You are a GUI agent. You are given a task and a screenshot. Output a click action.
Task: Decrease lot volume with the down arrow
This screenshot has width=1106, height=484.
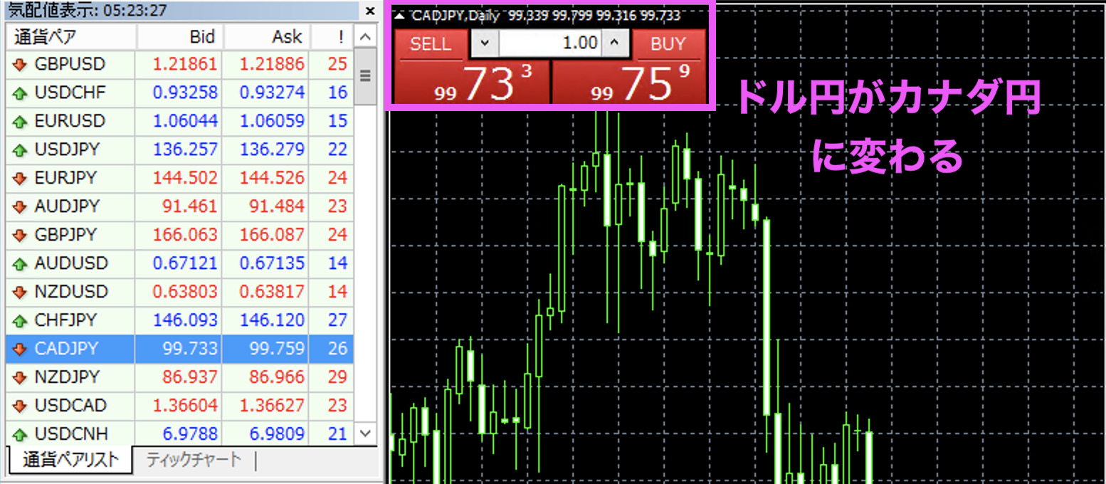(x=485, y=43)
